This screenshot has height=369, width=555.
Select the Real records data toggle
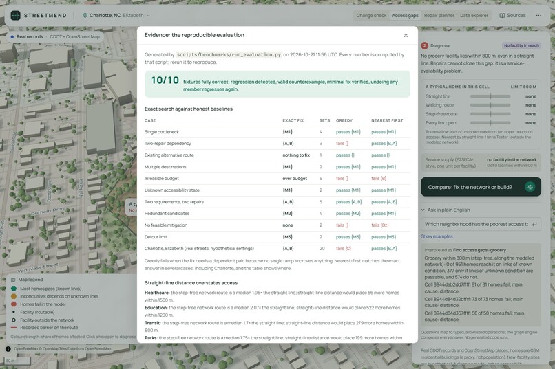click(27, 36)
